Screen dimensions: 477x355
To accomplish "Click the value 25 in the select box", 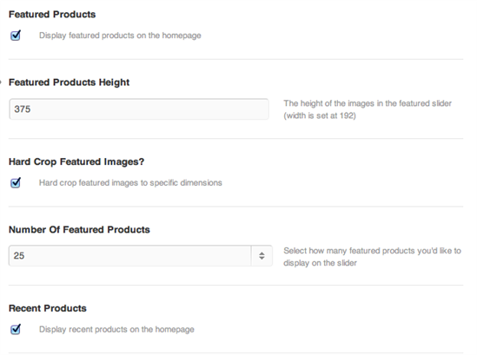I will click(x=19, y=255).
